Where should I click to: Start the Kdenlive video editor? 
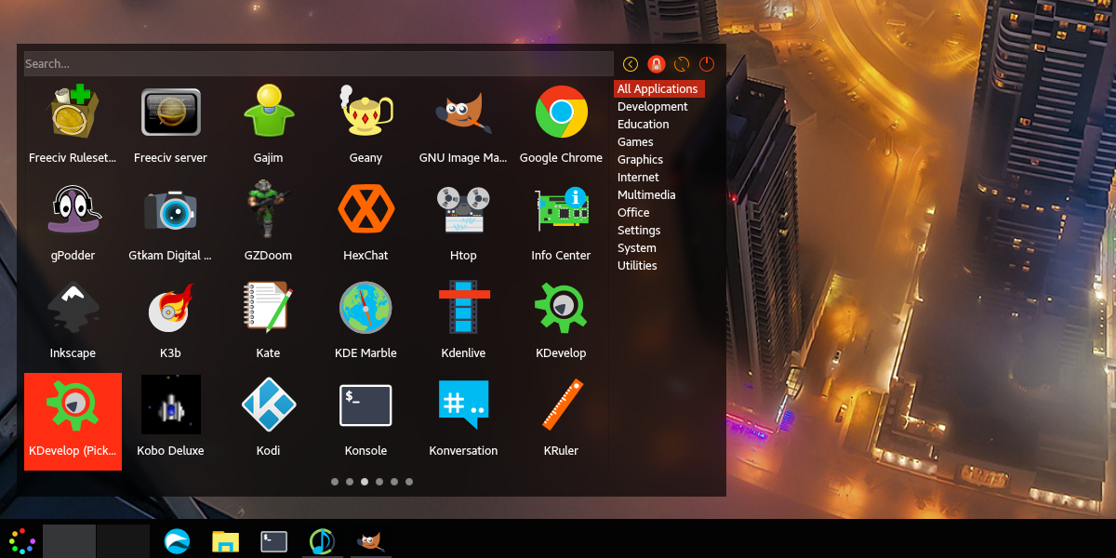coord(463,307)
